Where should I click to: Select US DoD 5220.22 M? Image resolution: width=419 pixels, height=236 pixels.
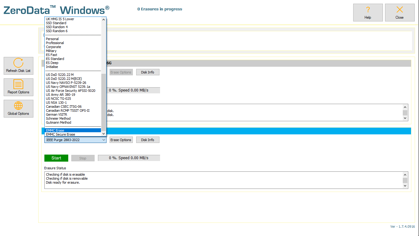pos(73,75)
